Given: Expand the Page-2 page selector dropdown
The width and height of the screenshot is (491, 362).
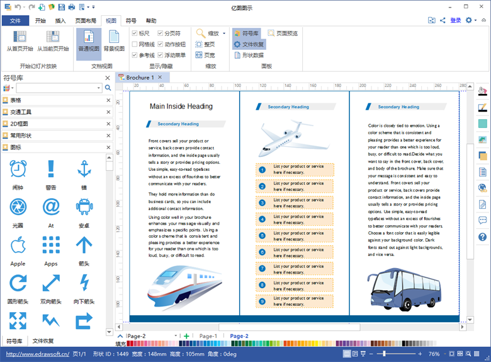Looking at the screenshot, I should 176,336.
